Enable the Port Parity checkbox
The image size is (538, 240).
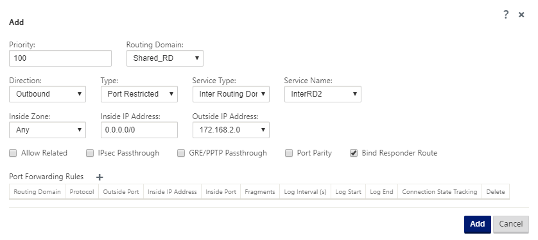[289, 153]
